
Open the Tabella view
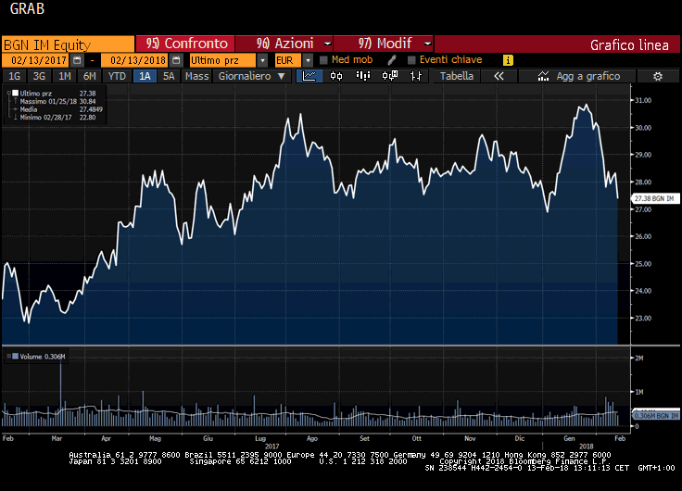pos(456,76)
